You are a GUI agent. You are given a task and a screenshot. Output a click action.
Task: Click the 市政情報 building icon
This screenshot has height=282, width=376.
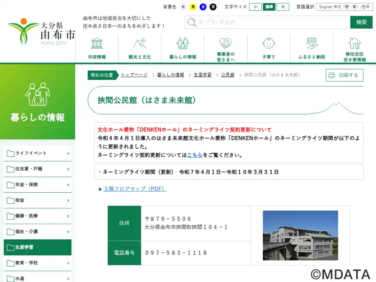pyautogui.click(x=97, y=44)
